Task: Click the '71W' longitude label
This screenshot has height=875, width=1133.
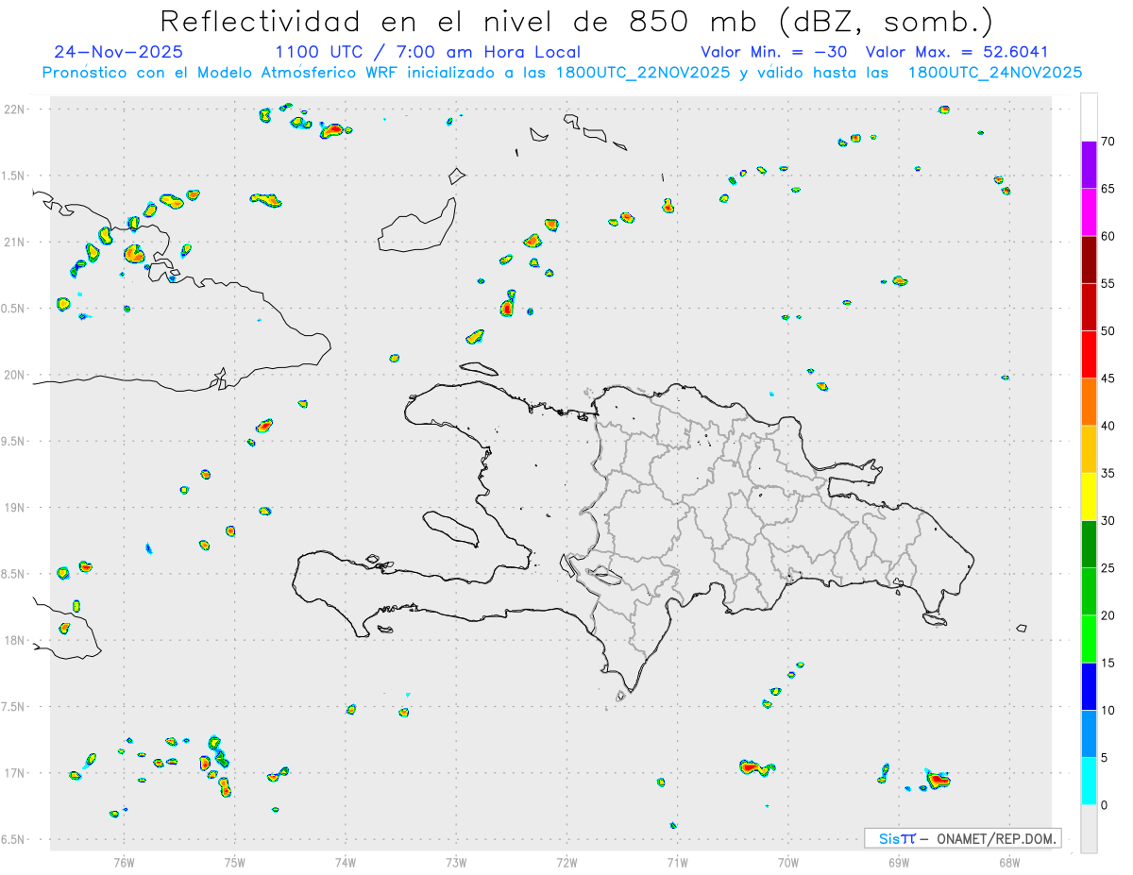Action: pyautogui.click(x=677, y=862)
